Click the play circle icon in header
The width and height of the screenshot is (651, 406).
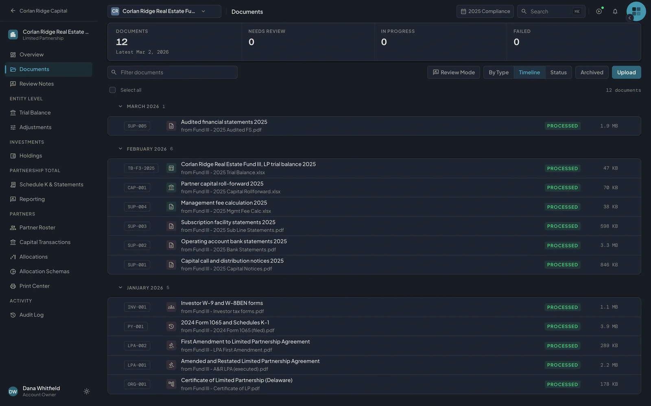click(599, 11)
